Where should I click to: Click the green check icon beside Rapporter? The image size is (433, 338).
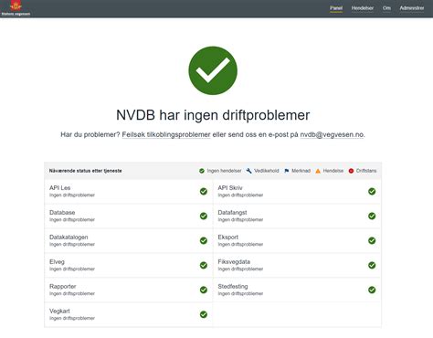204,290
